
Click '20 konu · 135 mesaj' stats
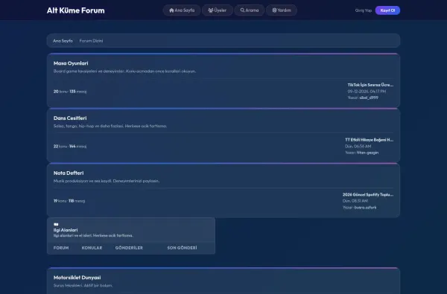tap(70, 92)
